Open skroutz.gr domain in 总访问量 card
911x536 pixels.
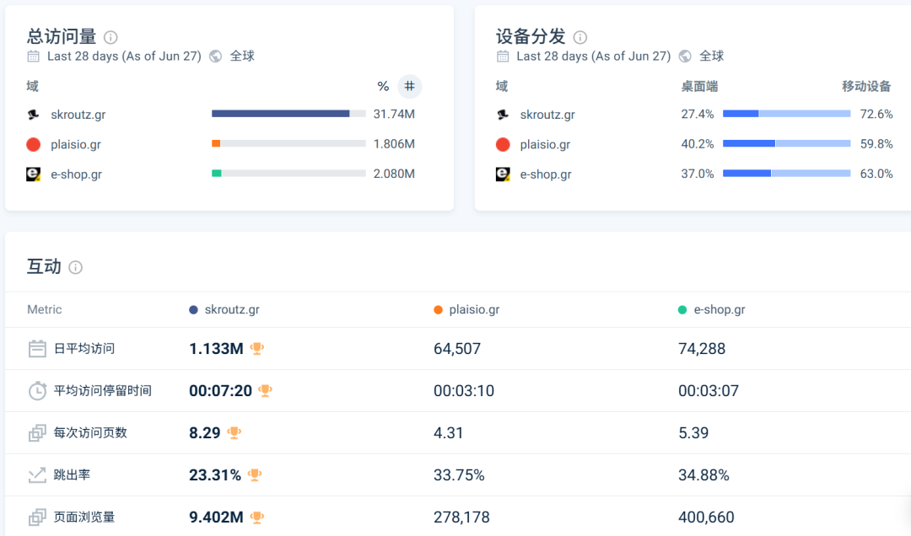[x=78, y=115]
